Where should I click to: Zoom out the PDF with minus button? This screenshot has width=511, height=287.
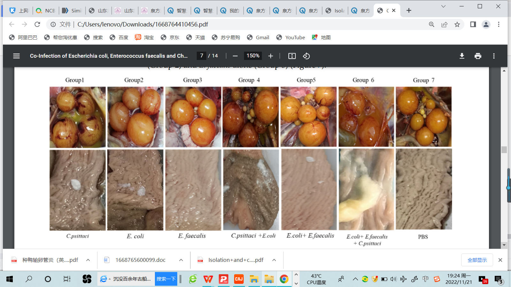coord(235,56)
